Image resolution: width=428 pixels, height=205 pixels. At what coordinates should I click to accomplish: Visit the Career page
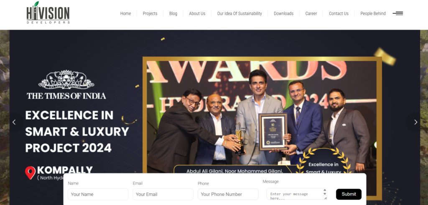coord(311,13)
